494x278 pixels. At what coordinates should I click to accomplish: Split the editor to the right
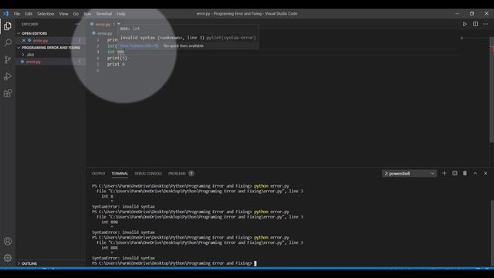click(475, 24)
